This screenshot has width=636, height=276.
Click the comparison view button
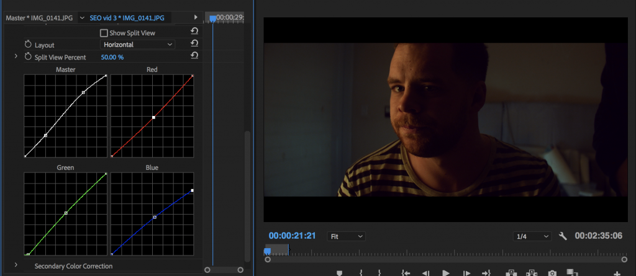[x=572, y=273]
